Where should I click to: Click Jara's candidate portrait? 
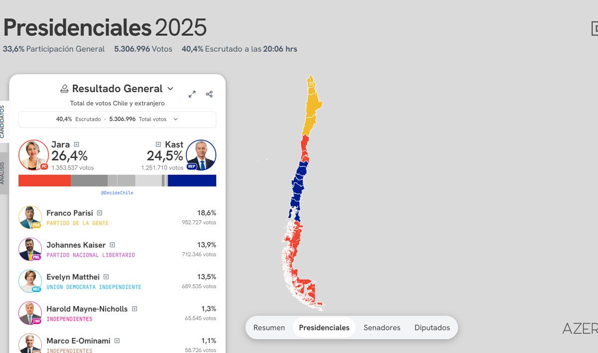(34, 155)
